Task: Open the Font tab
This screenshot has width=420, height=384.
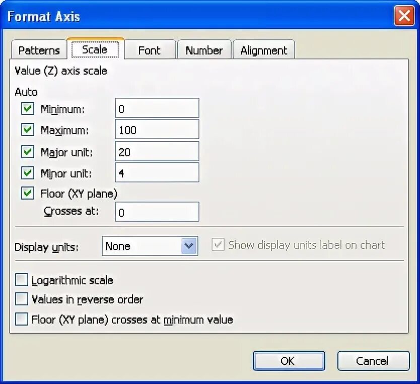Action: point(150,50)
